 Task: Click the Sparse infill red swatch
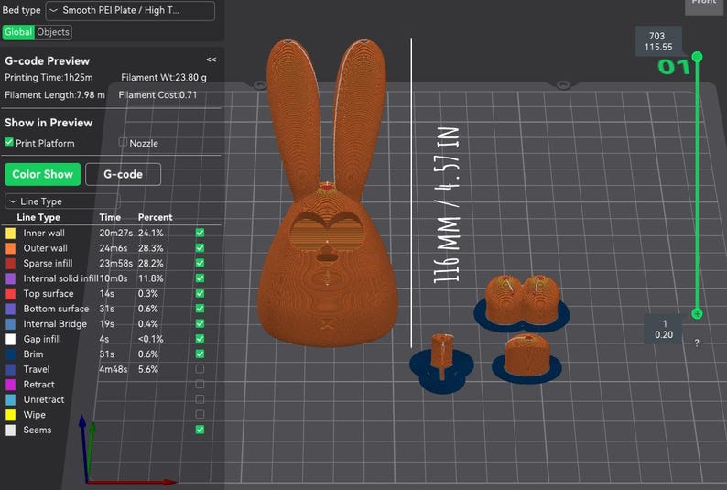10,263
